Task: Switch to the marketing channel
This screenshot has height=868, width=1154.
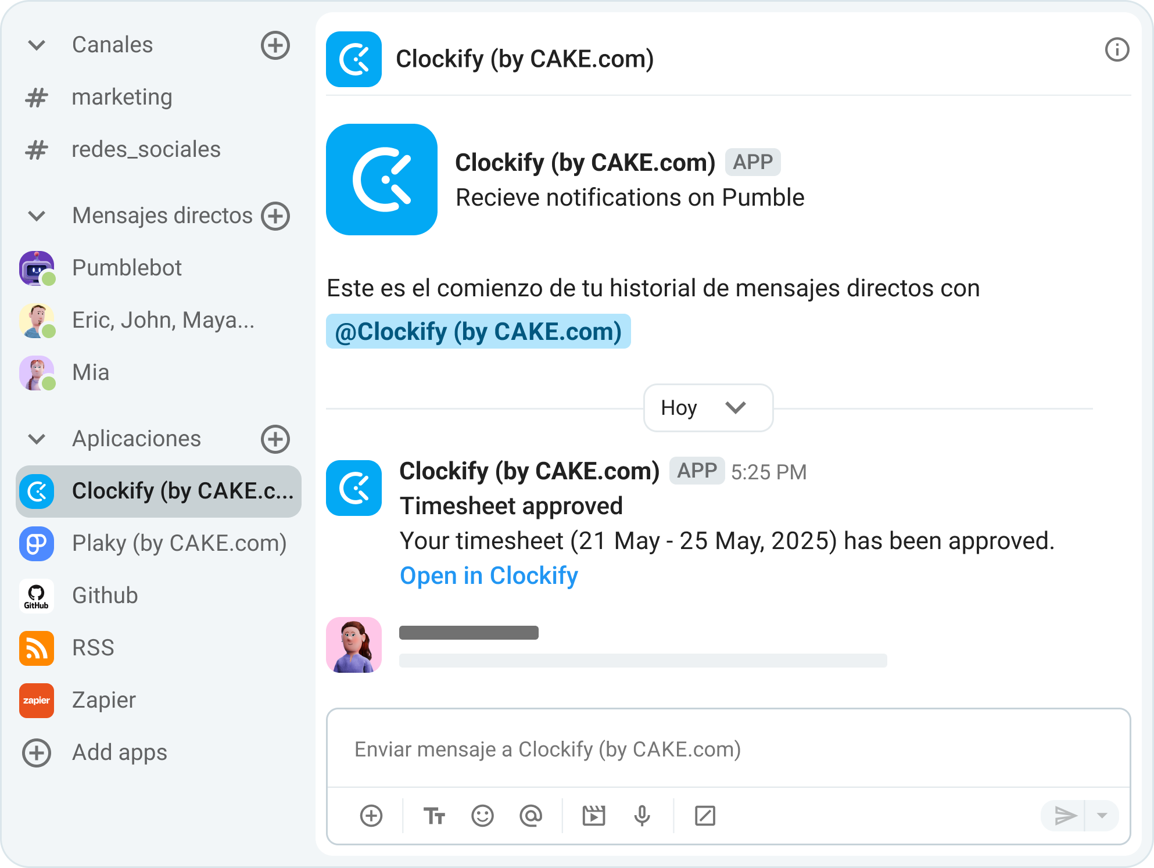Action: tap(122, 97)
